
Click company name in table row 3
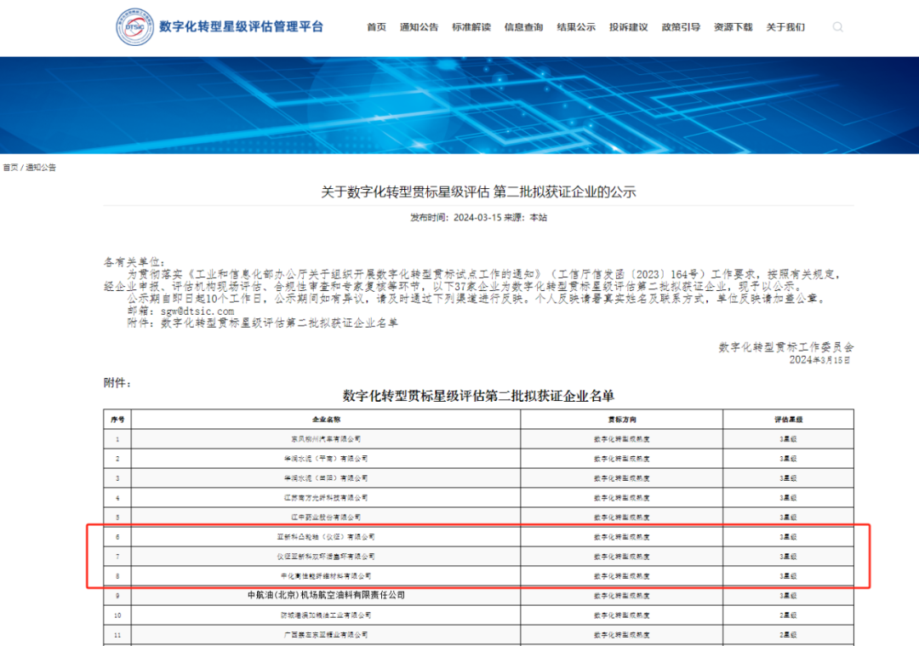coord(326,478)
